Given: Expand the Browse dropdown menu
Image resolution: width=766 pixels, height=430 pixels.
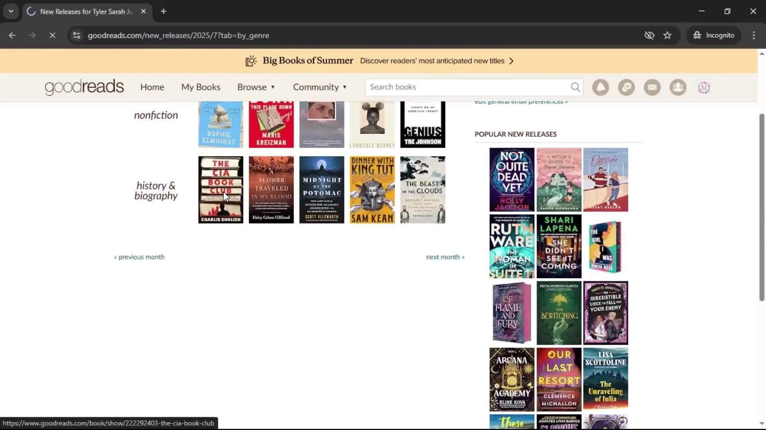Looking at the screenshot, I should coord(256,87).
